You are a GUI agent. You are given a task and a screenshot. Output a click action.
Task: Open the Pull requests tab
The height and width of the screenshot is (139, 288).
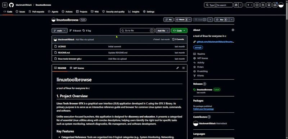[36, 11]
